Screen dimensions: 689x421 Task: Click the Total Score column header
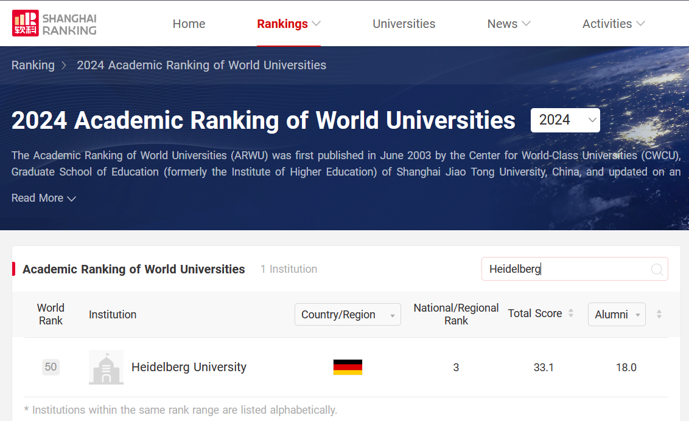click(x=535, y=313)
